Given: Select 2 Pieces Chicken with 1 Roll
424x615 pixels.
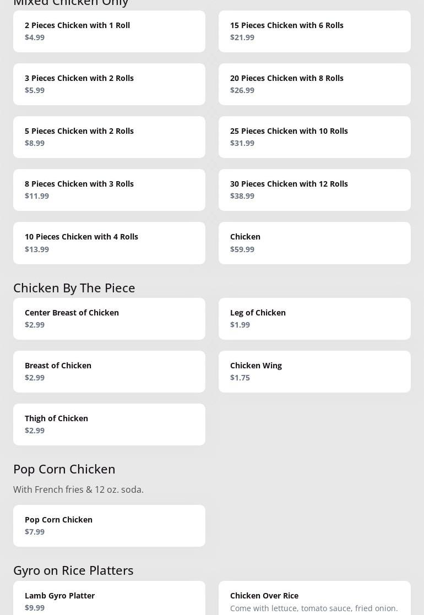Looking at the screenshot, I should pos(109,31).
